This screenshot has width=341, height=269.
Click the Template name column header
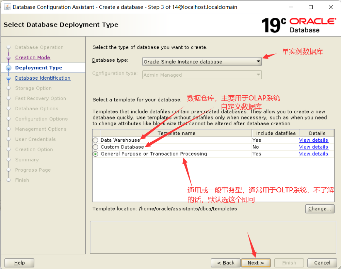coord(176,133)
